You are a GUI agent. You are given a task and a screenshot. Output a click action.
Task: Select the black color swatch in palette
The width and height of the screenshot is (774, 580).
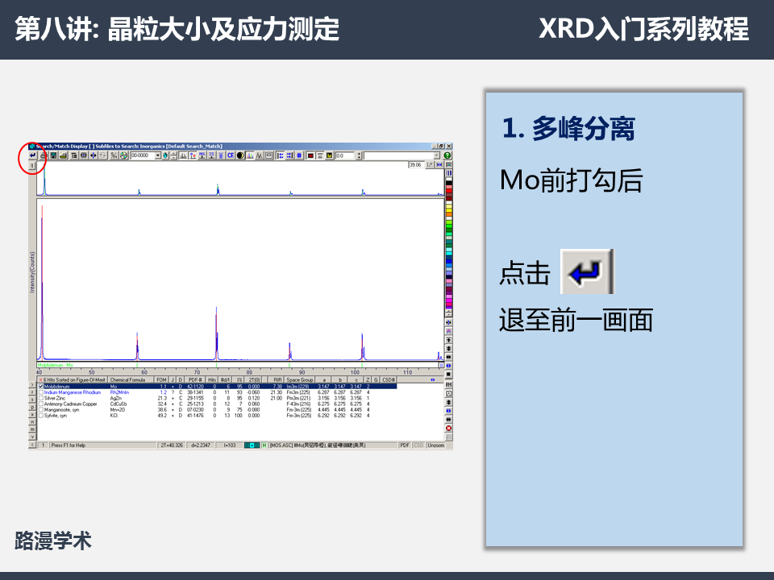tap(449, 183)
